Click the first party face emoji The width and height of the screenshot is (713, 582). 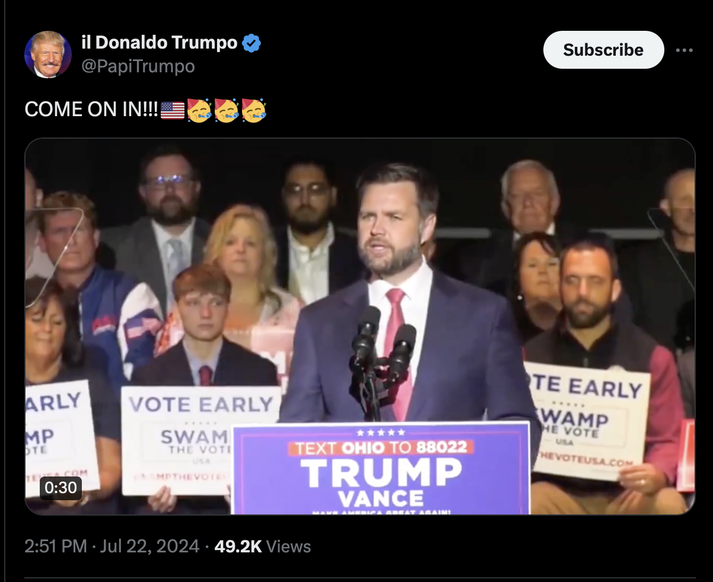click(199, 110)
